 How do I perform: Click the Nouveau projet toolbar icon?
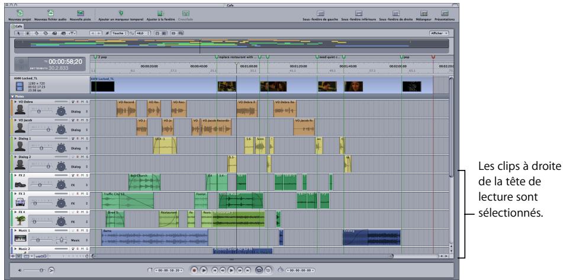pos(20,13)
